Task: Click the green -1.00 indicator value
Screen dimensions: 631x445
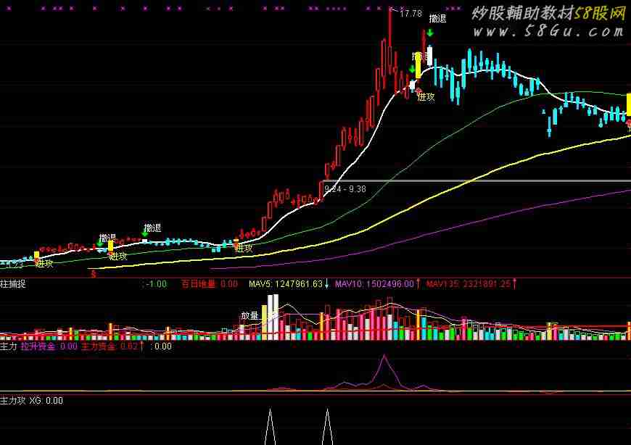Action: 155,284
